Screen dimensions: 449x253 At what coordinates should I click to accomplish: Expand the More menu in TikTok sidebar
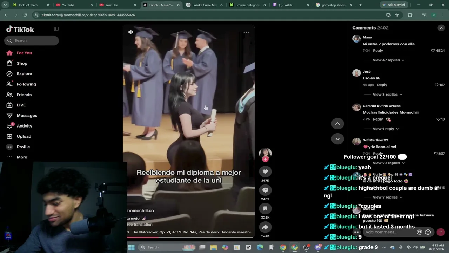[22, 157]
